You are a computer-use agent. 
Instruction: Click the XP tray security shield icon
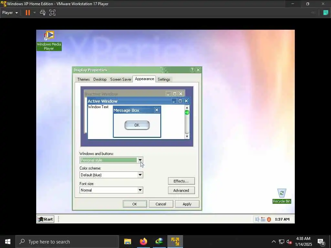[x=269, y=219]
